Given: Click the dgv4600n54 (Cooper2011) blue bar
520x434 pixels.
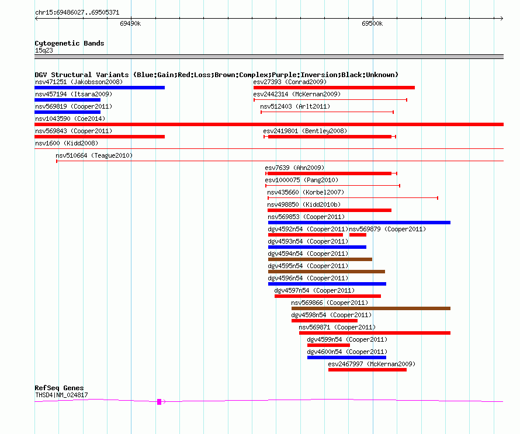Looking at the screenshot, I should click(x=347, y=357).
